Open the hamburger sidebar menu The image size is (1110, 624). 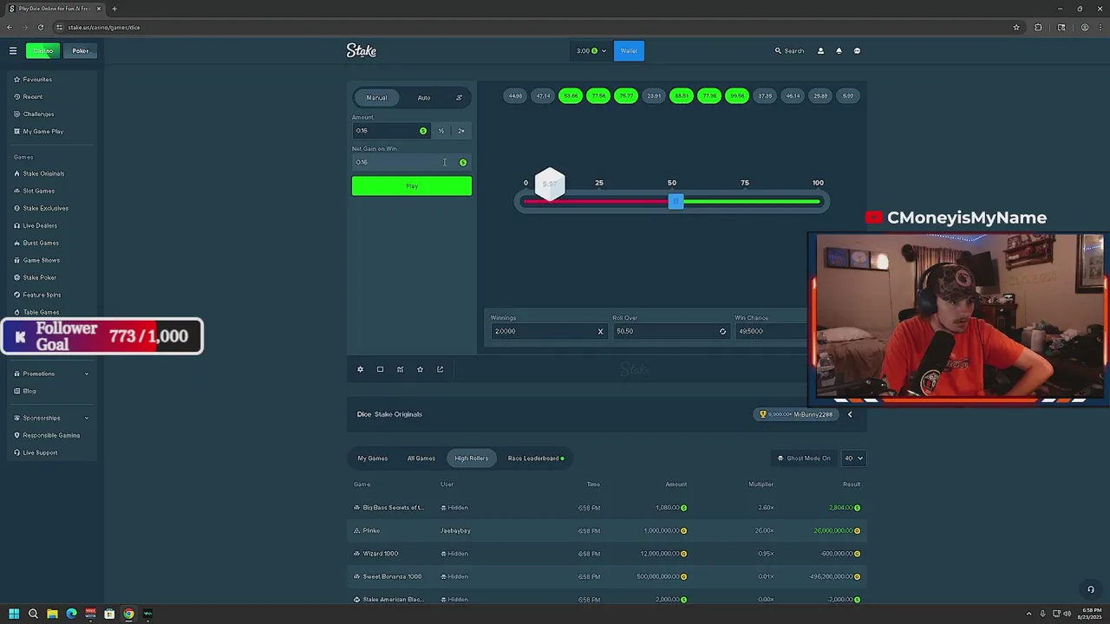click(13, 51)
